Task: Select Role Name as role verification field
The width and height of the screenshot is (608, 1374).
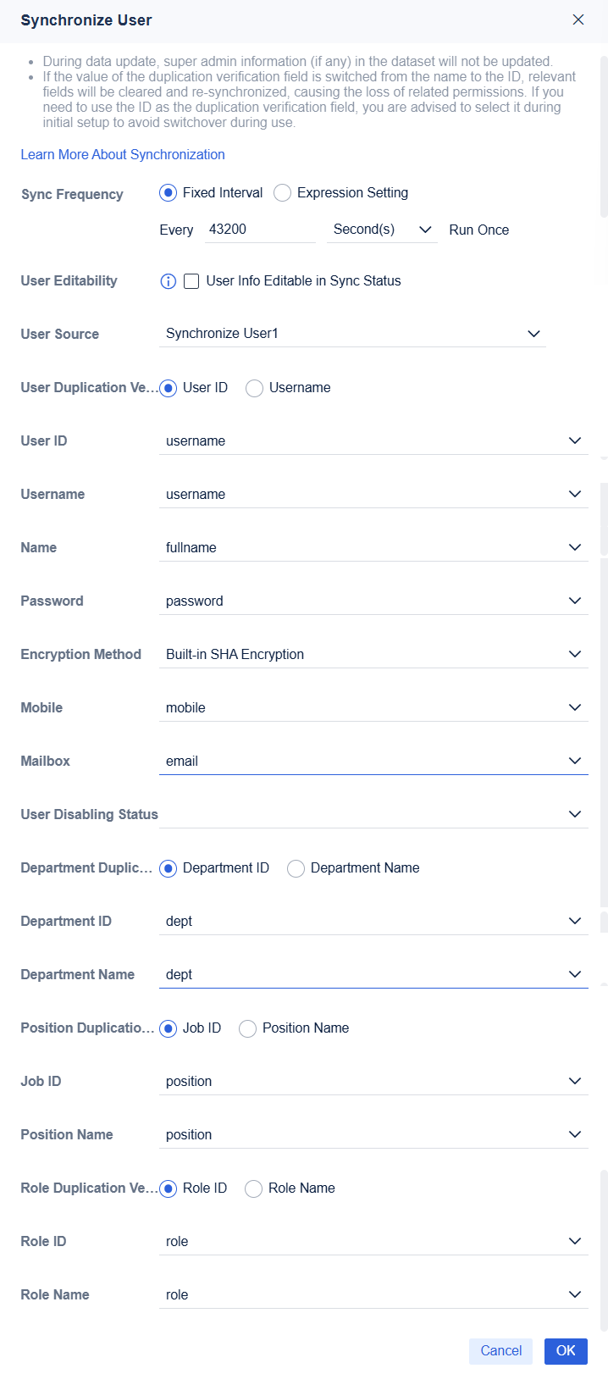Action: coord(253,1188)
